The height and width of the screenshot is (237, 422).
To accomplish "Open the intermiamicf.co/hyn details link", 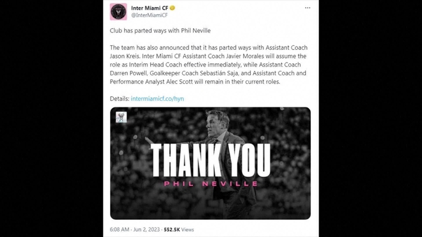I will coord(157,99).
